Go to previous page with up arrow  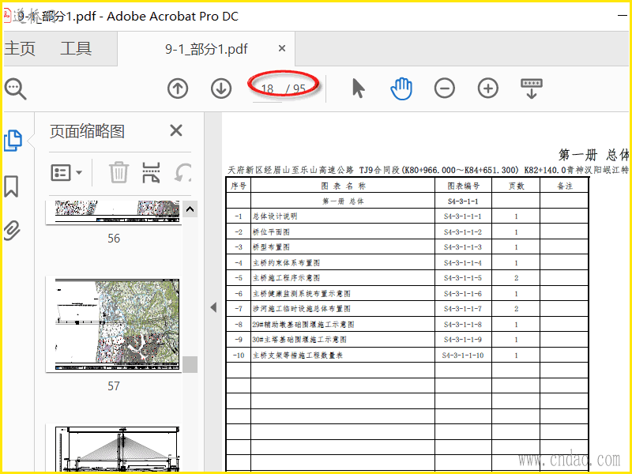pos(178,88)
